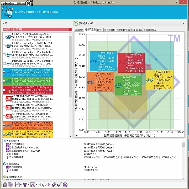Check the Sandy Bridge-E G.Skill F3-19200C10 checkbox
The image size is (189, 189).
[4, 37]
